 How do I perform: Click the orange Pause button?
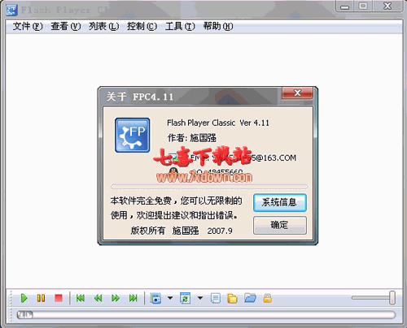[x=41, y=298]
